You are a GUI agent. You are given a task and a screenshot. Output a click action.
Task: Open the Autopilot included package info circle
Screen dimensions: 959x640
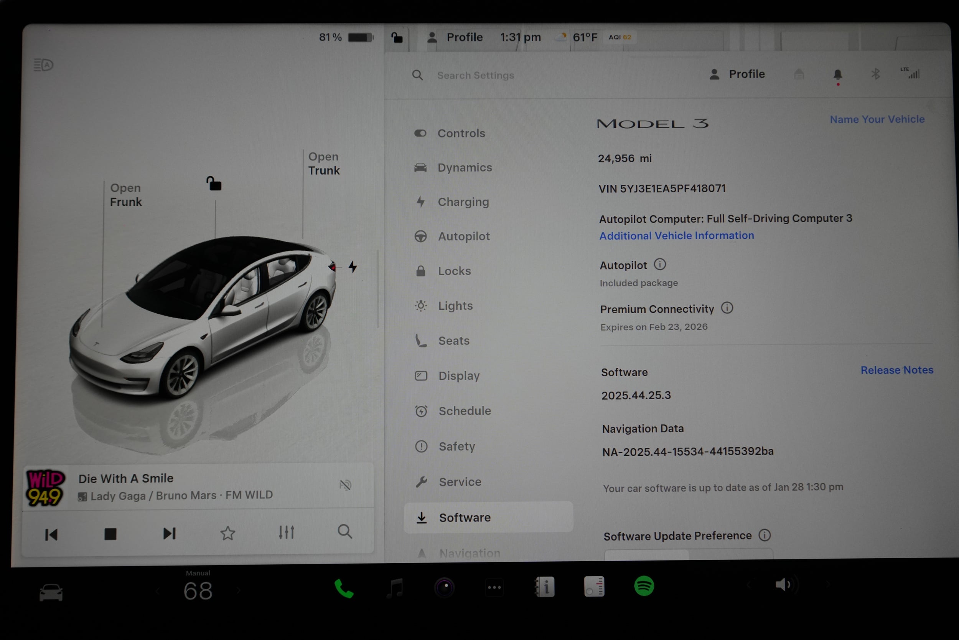tap(660, 265)
